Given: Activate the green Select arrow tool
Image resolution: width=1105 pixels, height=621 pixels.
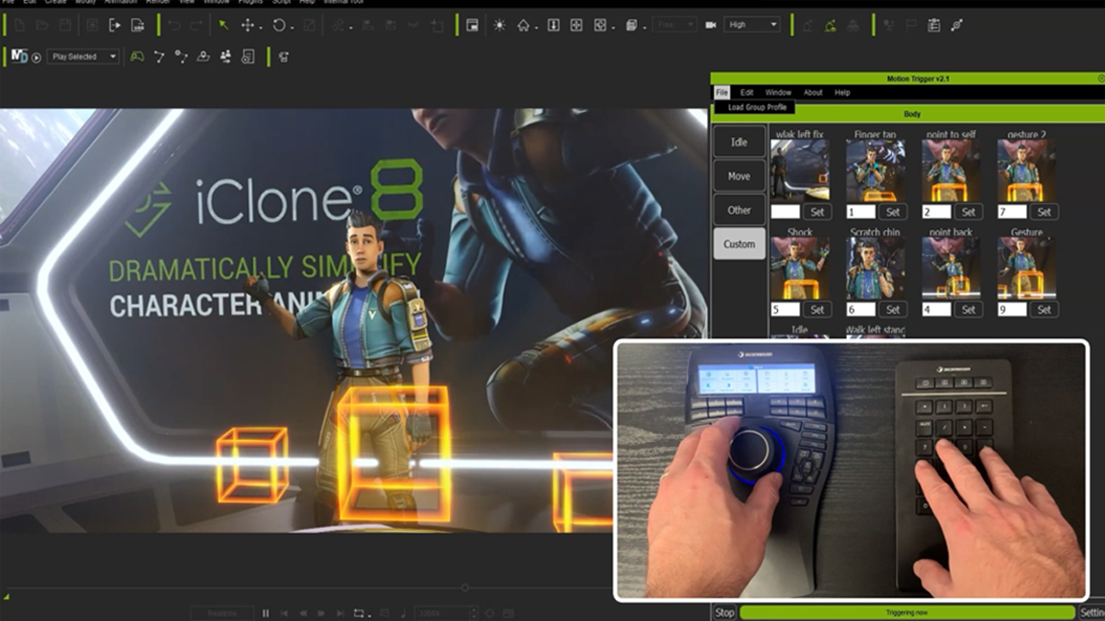Looking at the screenshot, I should pos(223,25).
